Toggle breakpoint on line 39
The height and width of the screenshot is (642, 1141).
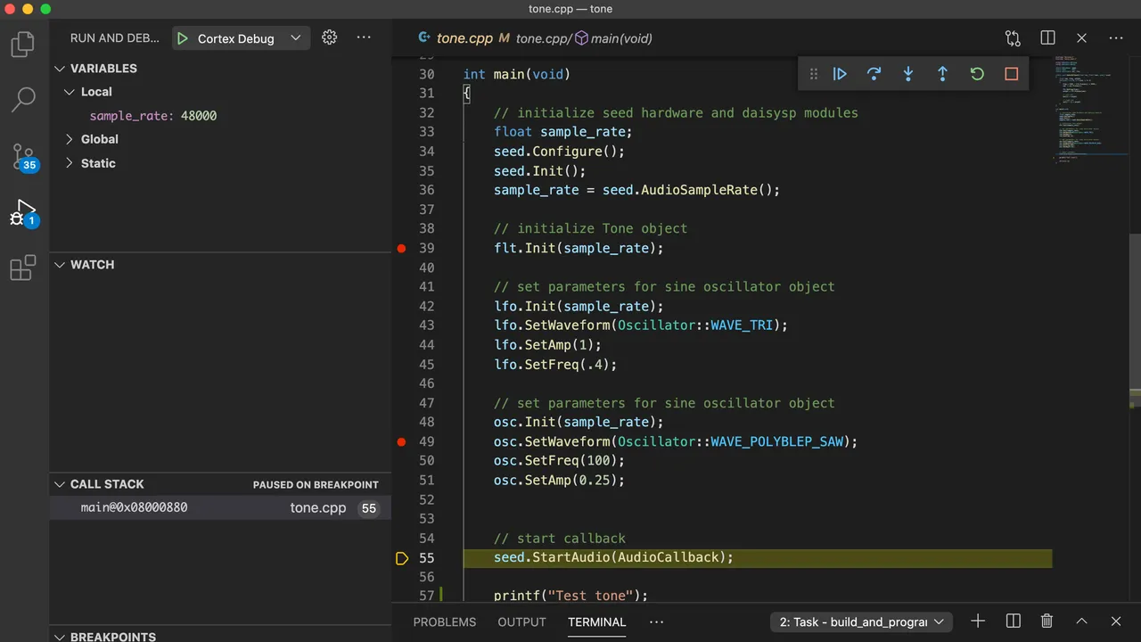coord(401,248)
